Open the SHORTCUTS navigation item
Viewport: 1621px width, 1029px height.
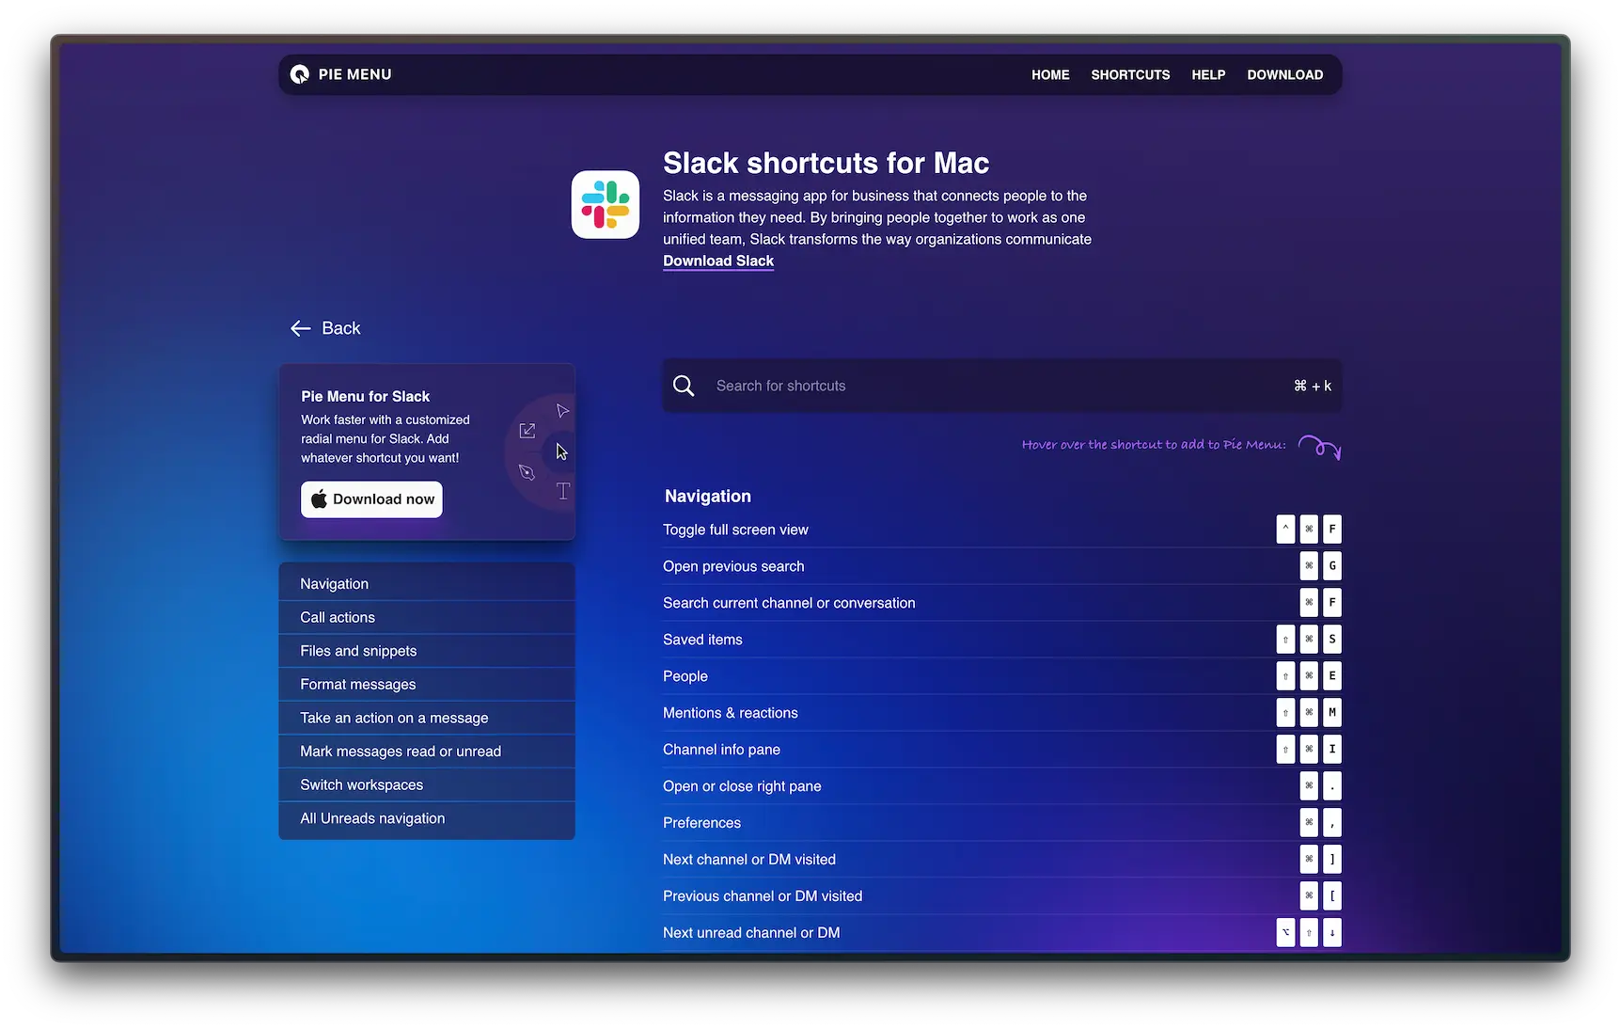point(1130,74)
